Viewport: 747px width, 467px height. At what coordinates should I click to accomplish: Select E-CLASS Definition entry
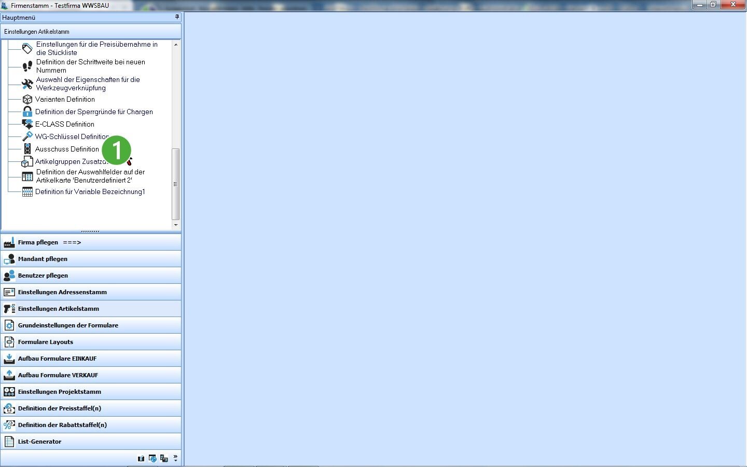[x=65, y=124]
